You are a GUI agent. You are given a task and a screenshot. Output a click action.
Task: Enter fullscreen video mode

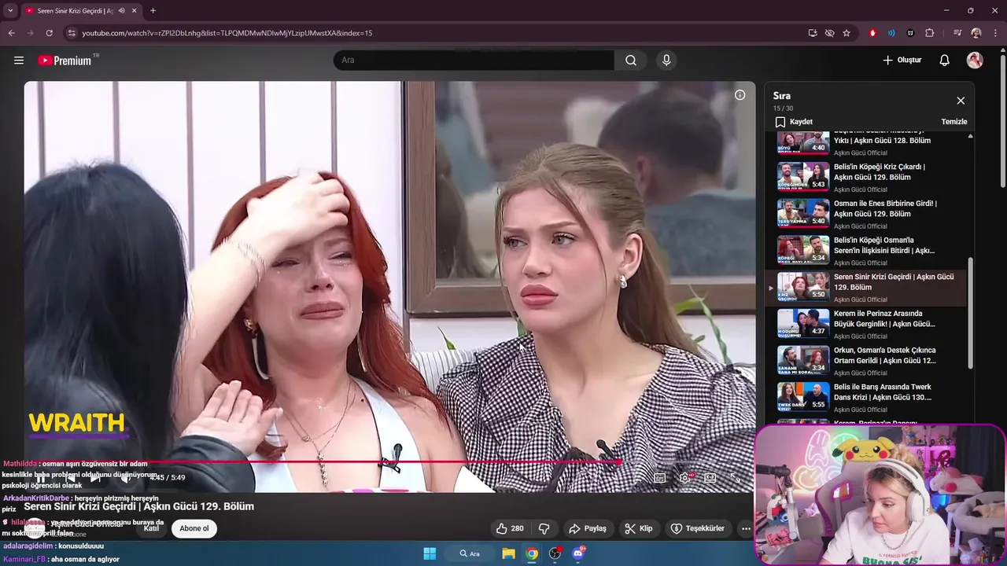[736, 477]
